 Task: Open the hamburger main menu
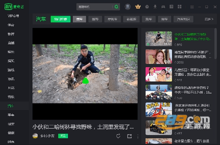[192, 7]
